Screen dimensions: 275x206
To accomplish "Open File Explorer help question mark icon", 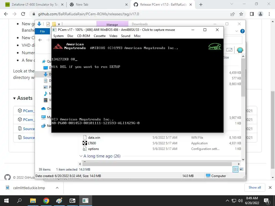I will (x=243, y=31).
